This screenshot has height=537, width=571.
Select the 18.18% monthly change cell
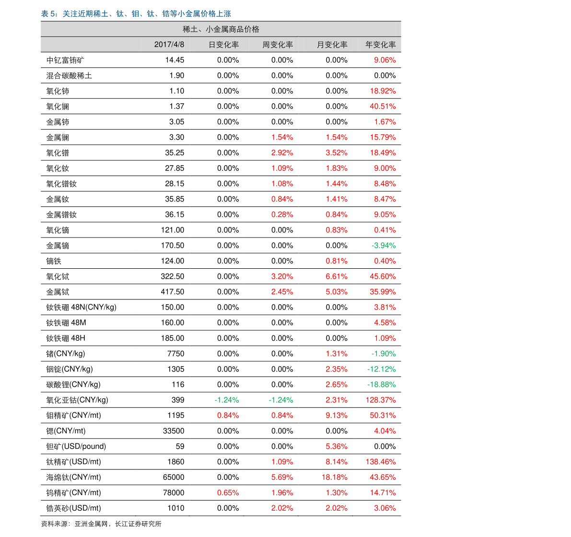[334, 477]
